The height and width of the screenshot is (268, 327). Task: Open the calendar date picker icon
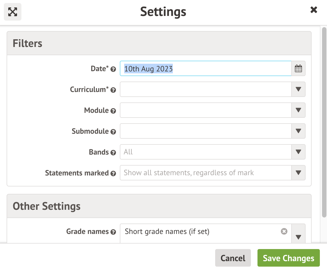point(298,68)
